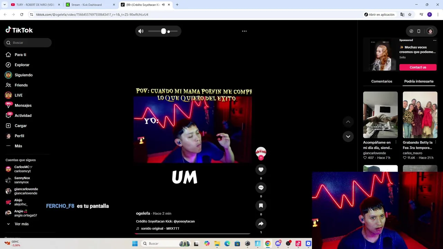Click taskbar Buscar search box
Image resolution: width=443 pixels, height=249 pixels.
pyautogui.click(x=166, y=243)
